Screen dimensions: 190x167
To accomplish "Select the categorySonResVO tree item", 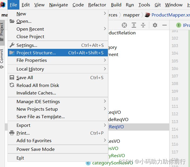I will [112, 163].
